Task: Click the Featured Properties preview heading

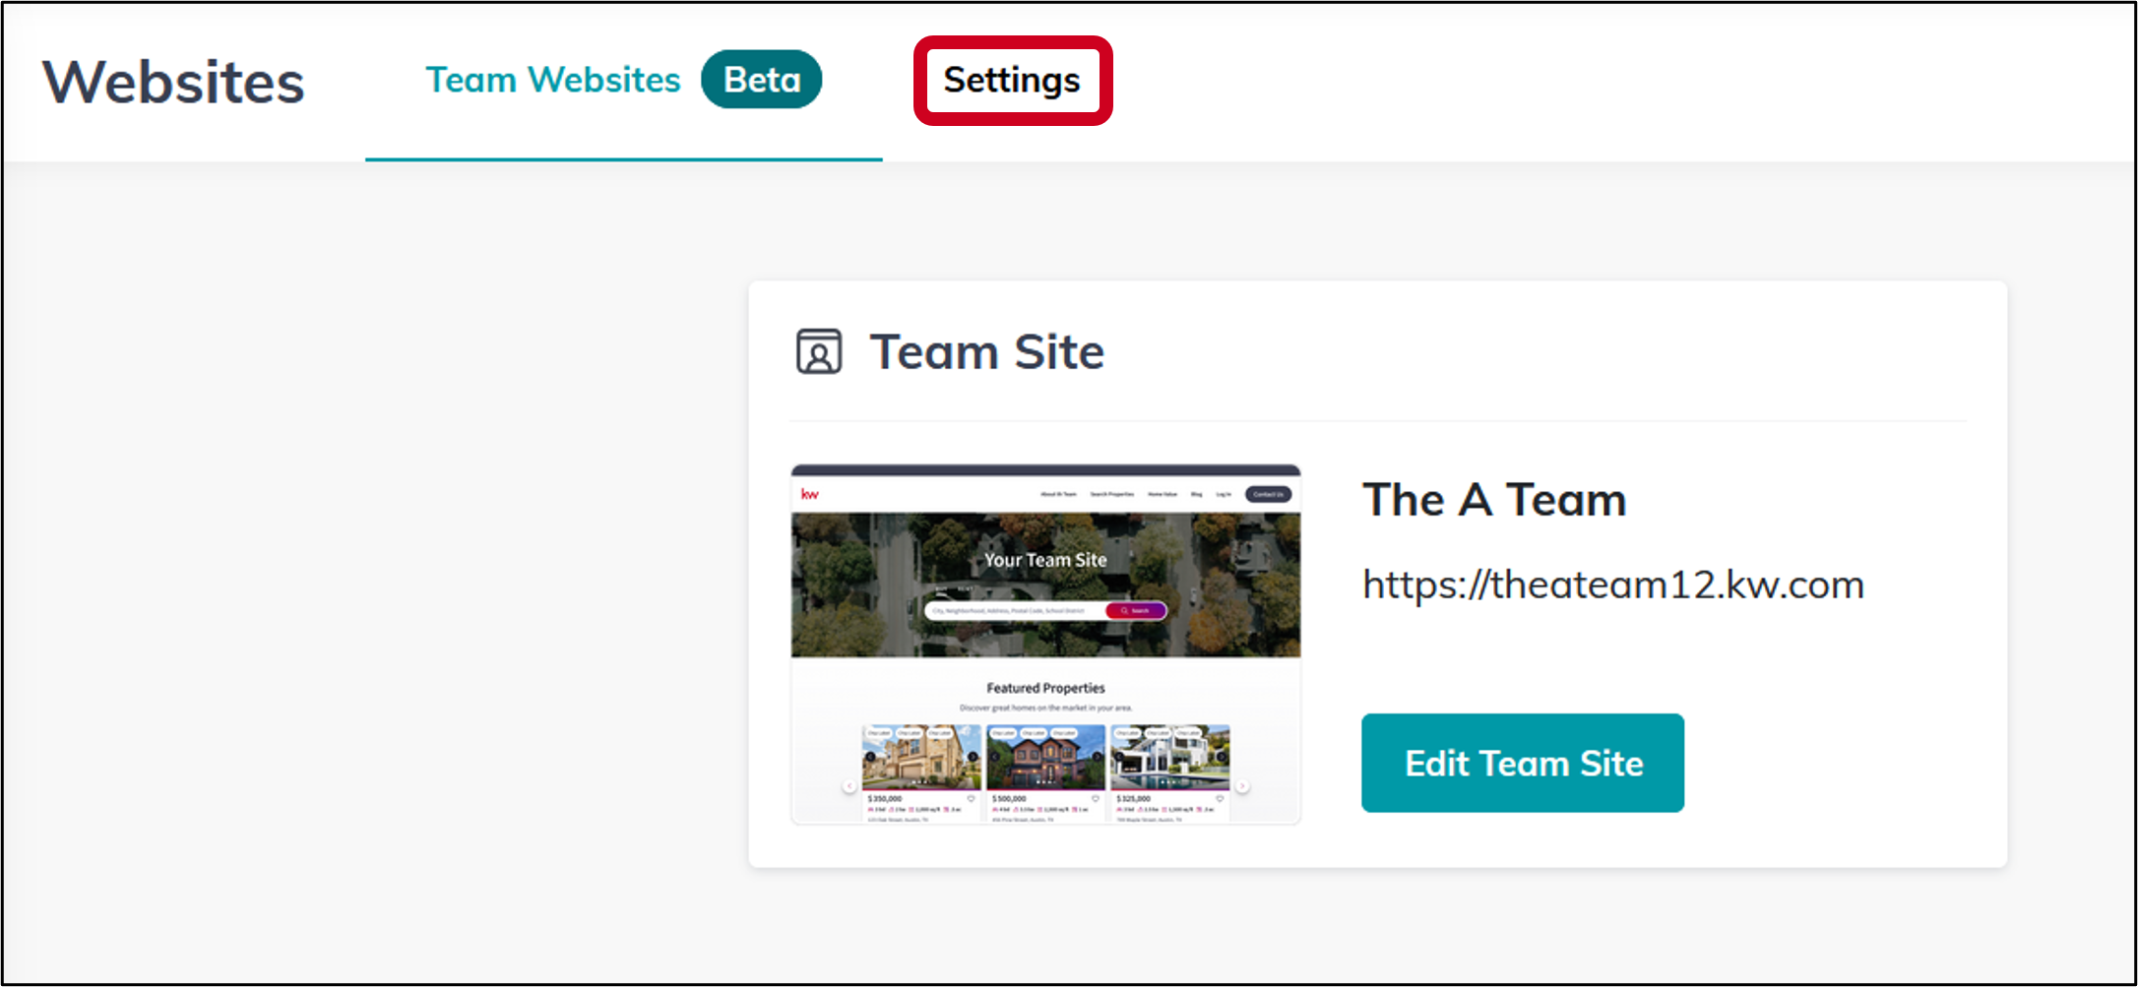Action: coord(1045,688)
